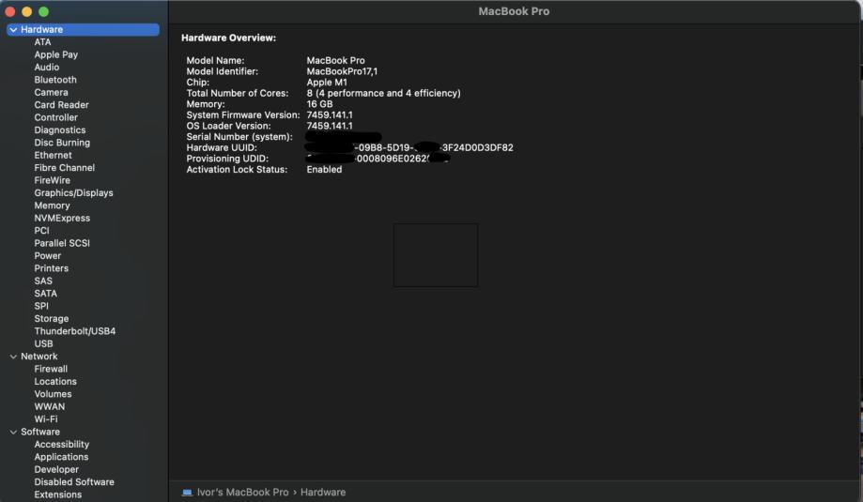Click Ivor's MacBook Pro in path bar
The height and width of the screenshot is (502, 863).
(242, 493)
